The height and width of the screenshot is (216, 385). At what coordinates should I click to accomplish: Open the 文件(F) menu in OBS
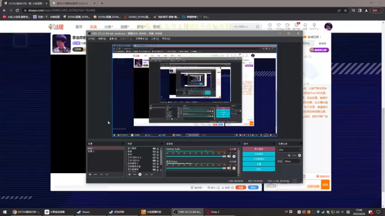(x=91, y=39)
